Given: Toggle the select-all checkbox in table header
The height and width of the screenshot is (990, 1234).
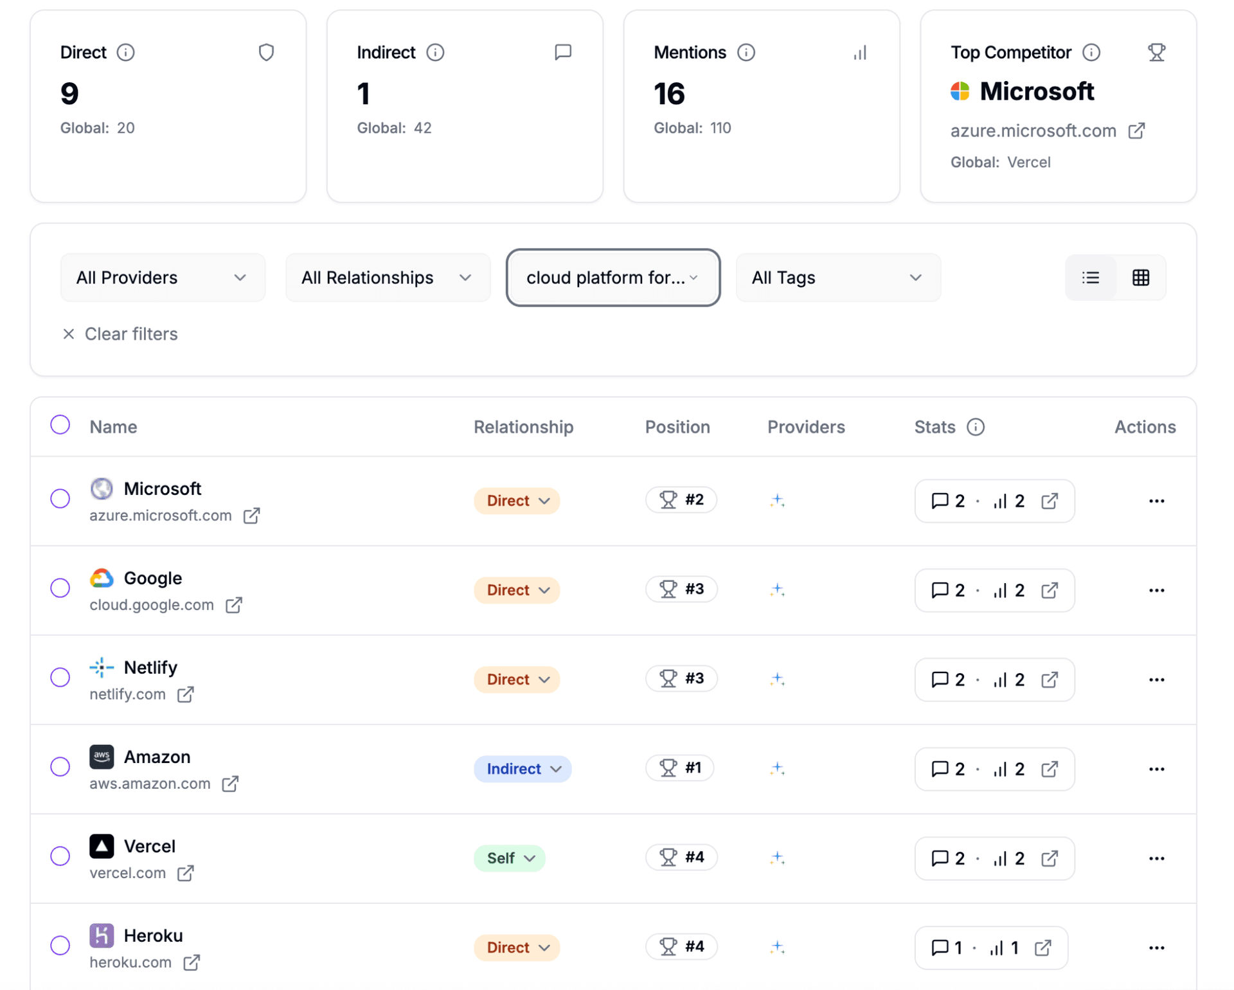Looking at the screenshot, I should point(60,425).
